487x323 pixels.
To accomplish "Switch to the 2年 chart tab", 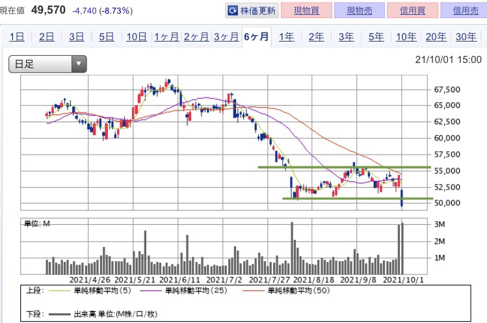I will click(x=316, y=37).
